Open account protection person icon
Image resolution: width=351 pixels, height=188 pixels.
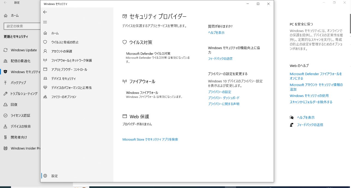[x=45, y=51]
